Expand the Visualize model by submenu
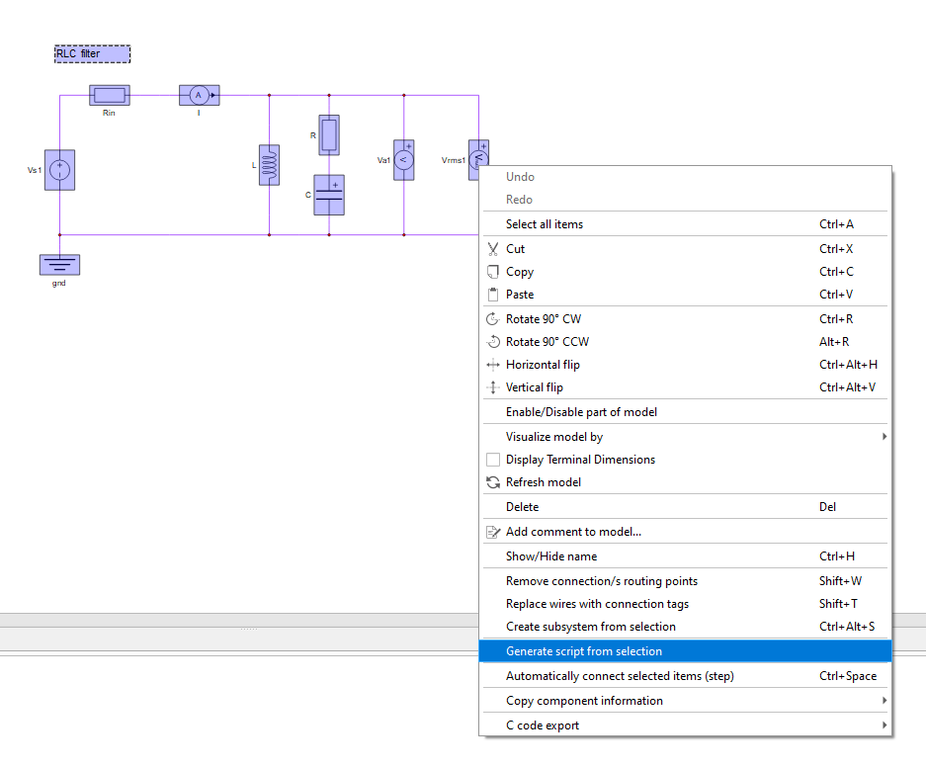The width and height of the screenshot is (926, 768). (685, 437)
